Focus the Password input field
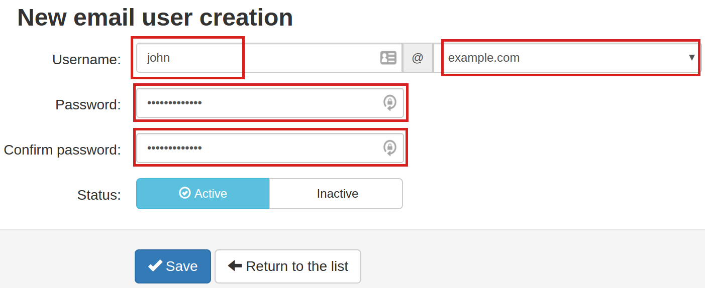705x288 pixels. [259, 103]
